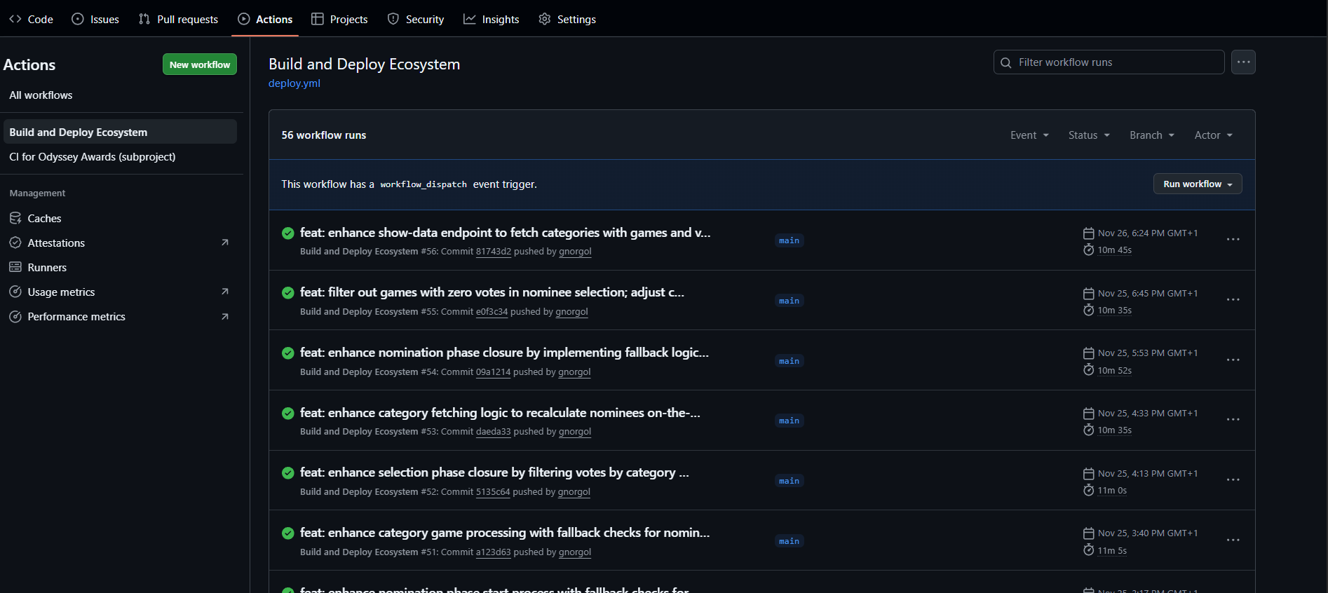
Task: Click the success status icon of run #53
Action: [287, 413]
